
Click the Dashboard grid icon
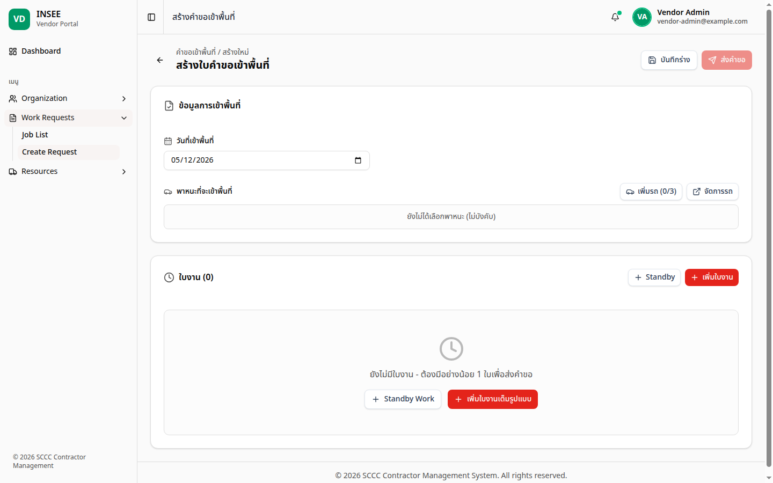coord(13,52)
